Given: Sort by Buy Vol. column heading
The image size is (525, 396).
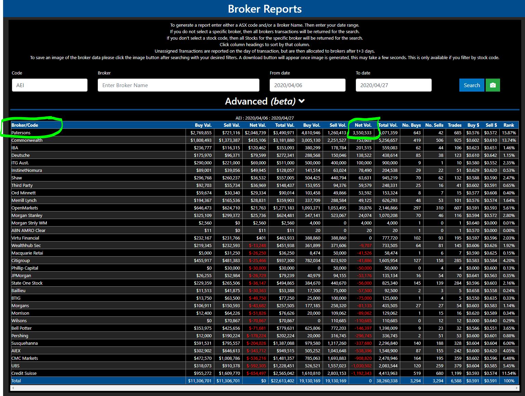Looking at the screenshot, I should coord(312,125).
